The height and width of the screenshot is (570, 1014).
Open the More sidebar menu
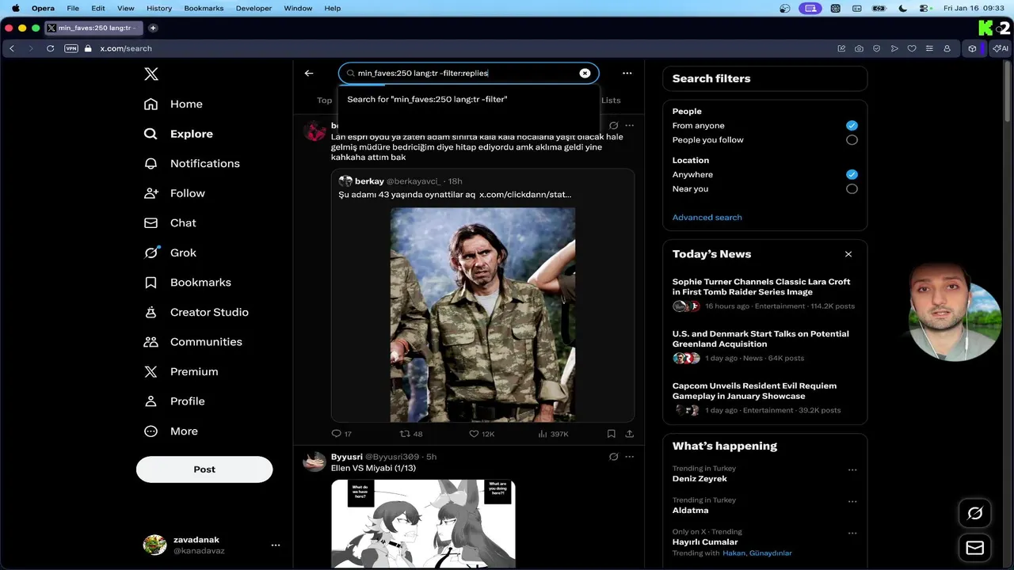pos(171,431)
